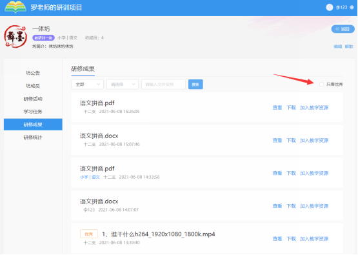Expand the 全部 filter dropdown
The width and height of the screenshot is (358, 255).
tap(88, 85)
